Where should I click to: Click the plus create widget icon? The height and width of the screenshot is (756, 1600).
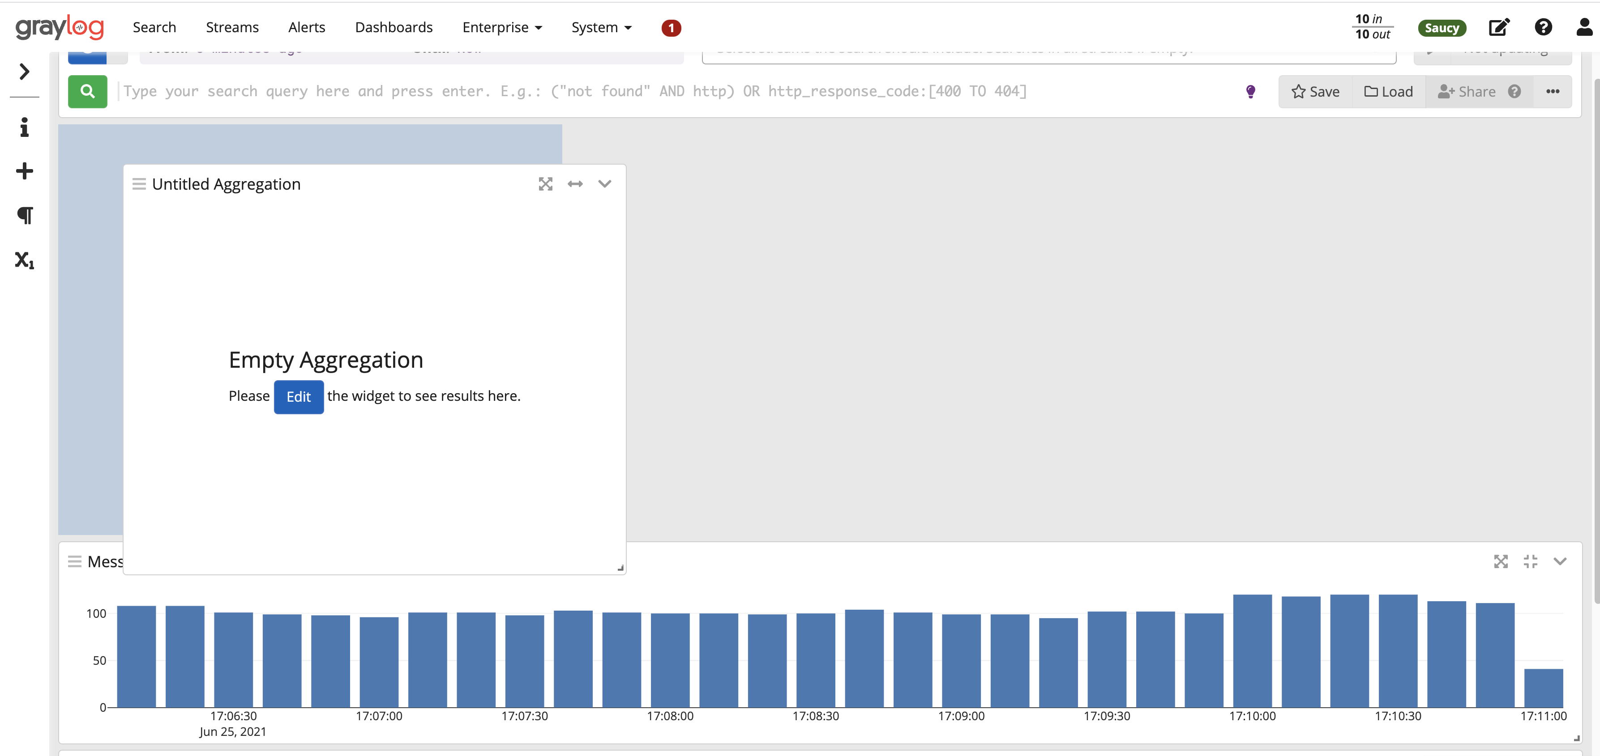pyautogui.click(x=24, y=171)
